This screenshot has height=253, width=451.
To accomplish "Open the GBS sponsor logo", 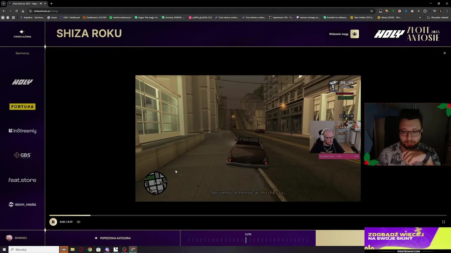I will click(x=23, y=155).
